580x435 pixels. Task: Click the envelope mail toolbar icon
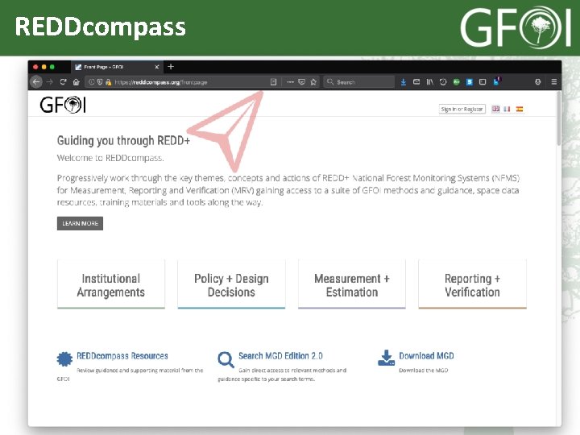pos(416,81)
